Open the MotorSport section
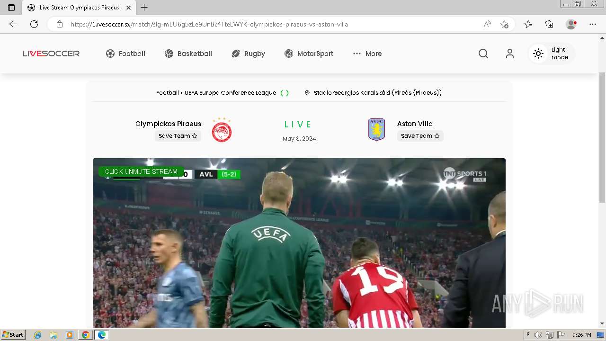606x341 pixels. (309, 54)
